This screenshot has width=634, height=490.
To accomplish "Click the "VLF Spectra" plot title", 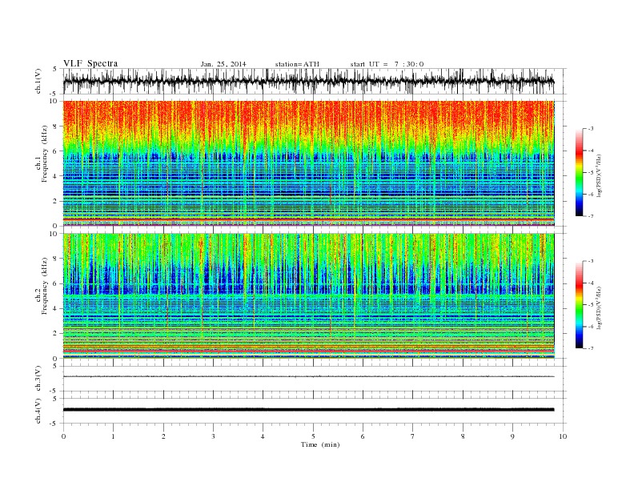I will [90, 63].
